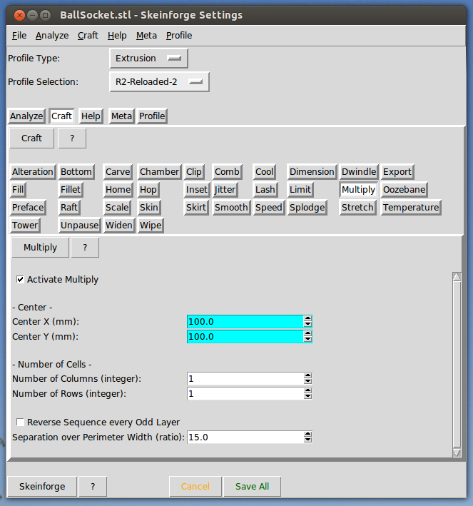Select the Dimension plugin tab
The height and width of the screenshot is (506, 473).
[x=312, y=172]
